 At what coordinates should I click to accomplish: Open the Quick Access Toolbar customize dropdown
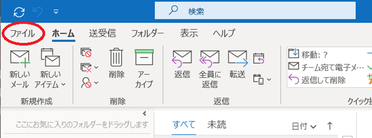coord(56,12)
